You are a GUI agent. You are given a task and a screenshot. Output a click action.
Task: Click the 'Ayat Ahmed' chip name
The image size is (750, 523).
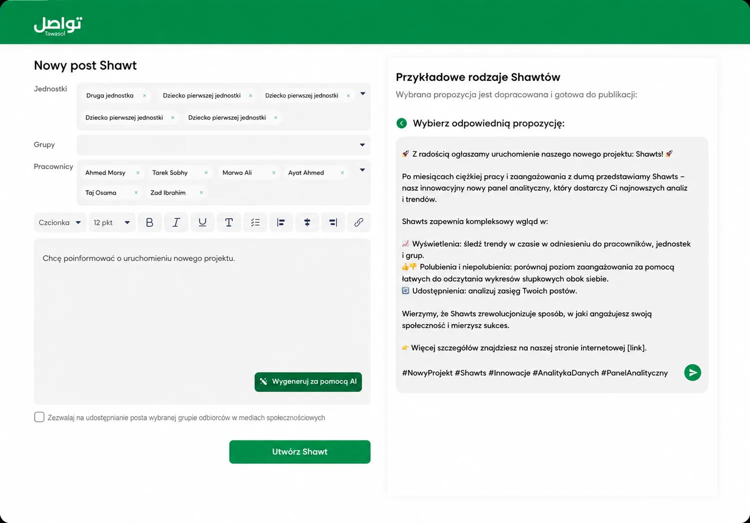306,173
